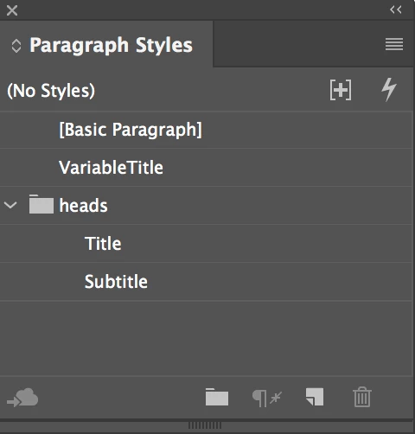
Task: Click the New Style plus bracket icon
Action: click(x=341, y=90)
